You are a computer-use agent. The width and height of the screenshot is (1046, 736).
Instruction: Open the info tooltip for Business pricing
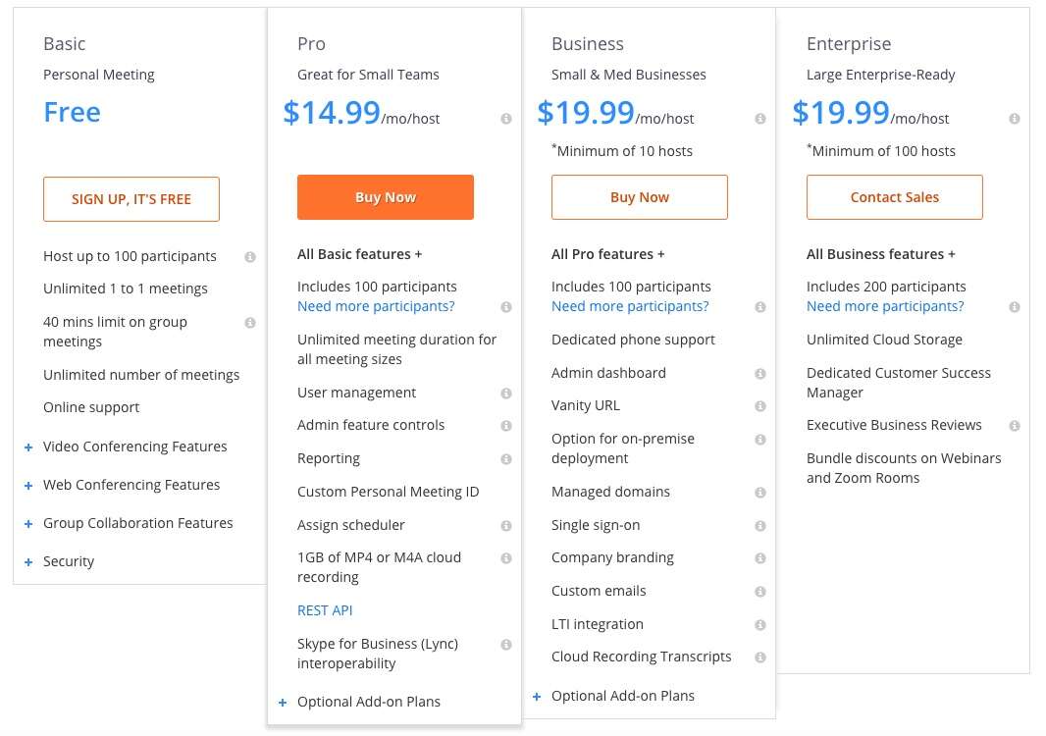[760, 119]
